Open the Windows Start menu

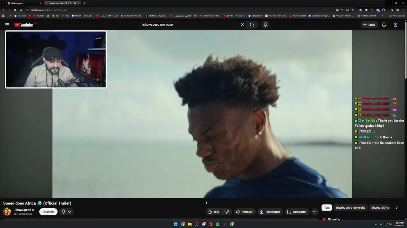[176, 224]
